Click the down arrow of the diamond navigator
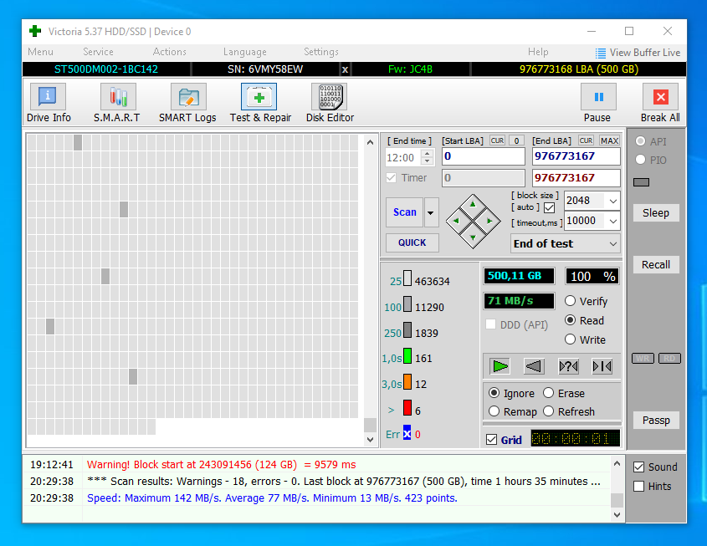 point(473,237)
